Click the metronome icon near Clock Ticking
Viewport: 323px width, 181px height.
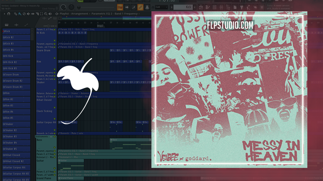57,8
